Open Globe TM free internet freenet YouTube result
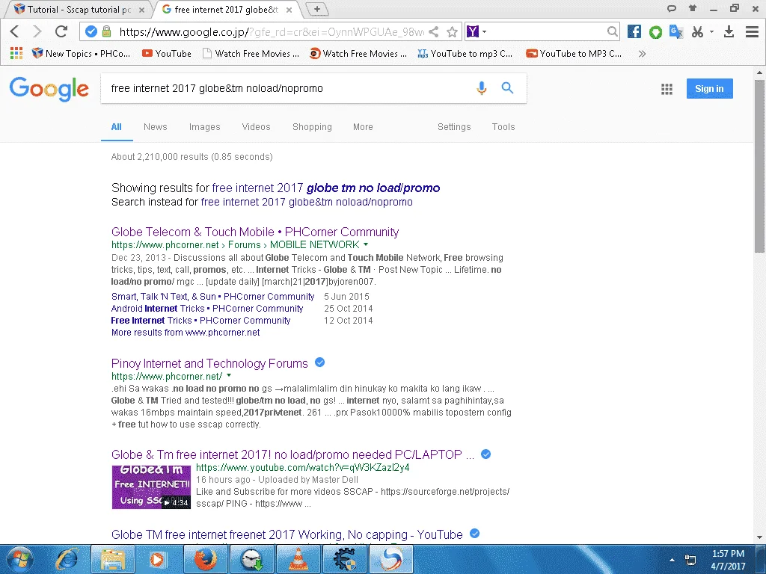Viewport: 766px width, 574px height. [x=287, y=535]
